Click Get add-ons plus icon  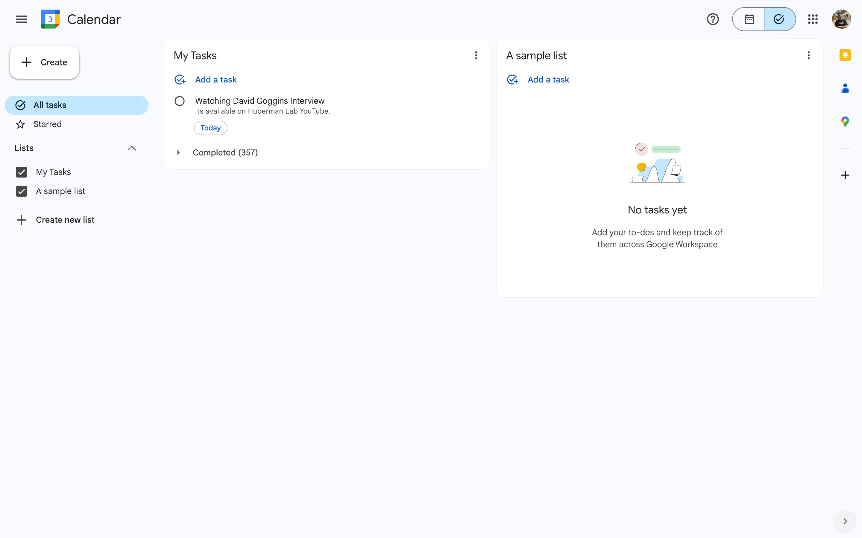[845, 175]
